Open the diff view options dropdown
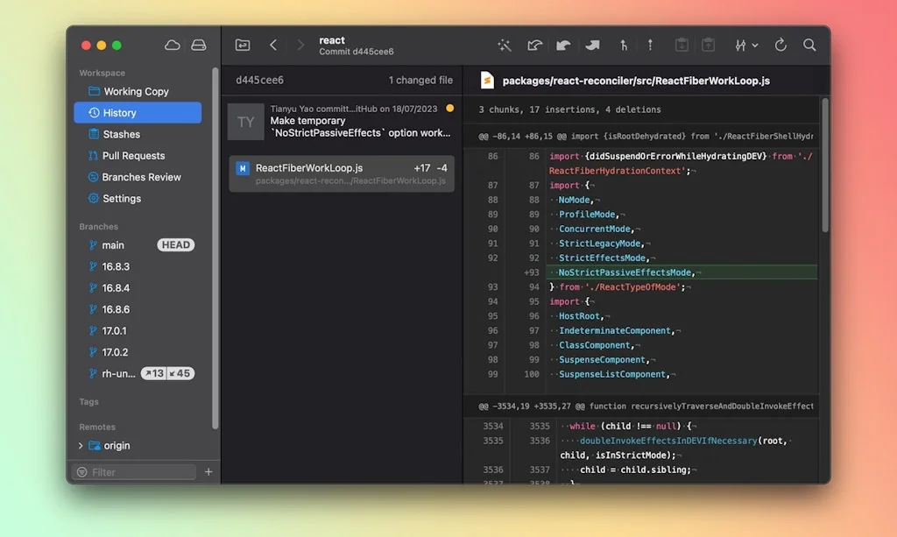897x537 pixels. tap(747, 45)
